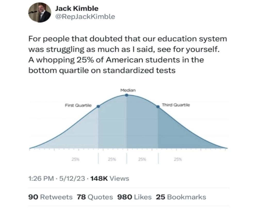Click the First Quartile label
The height and width of the screenshot is (216, 257).
(x=78, y=105)
